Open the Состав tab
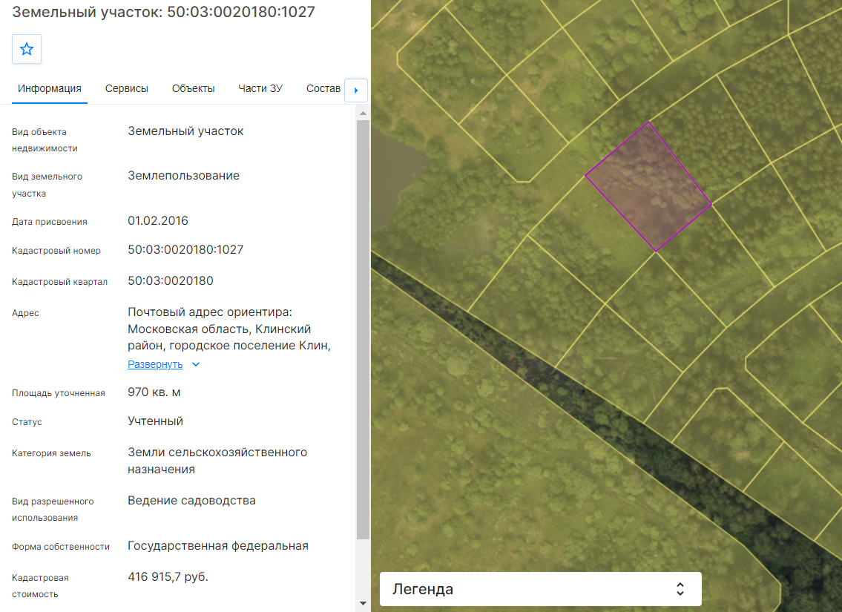842x612 pixels. click(323, 88)
